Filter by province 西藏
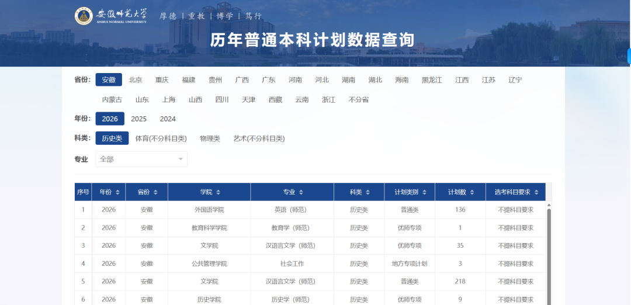Screen dimensions: 631x305 tap(275, 99)
